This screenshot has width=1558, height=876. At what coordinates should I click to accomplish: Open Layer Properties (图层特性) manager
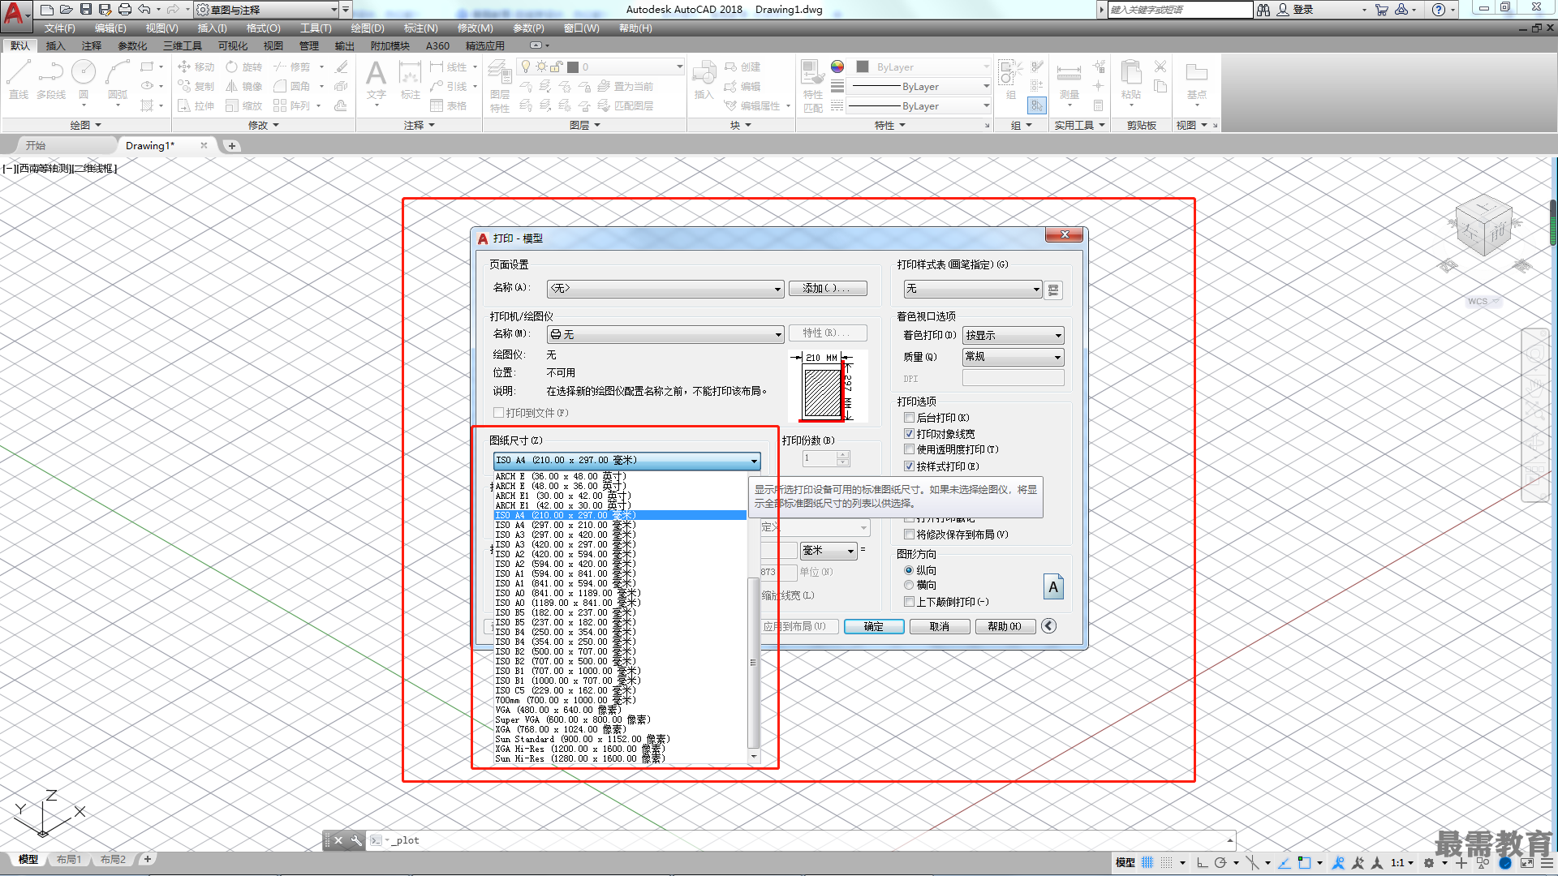point(500,88)
